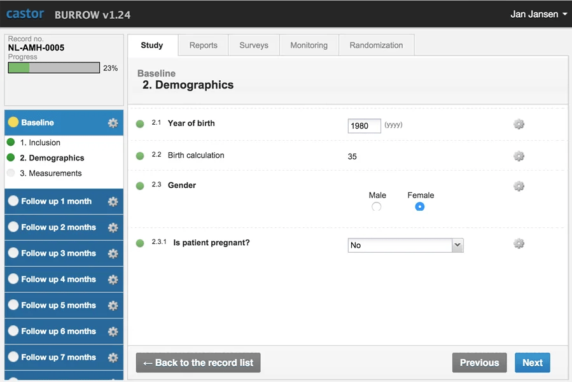
Task: Click the Gender field gear icon
Action: 519,187
